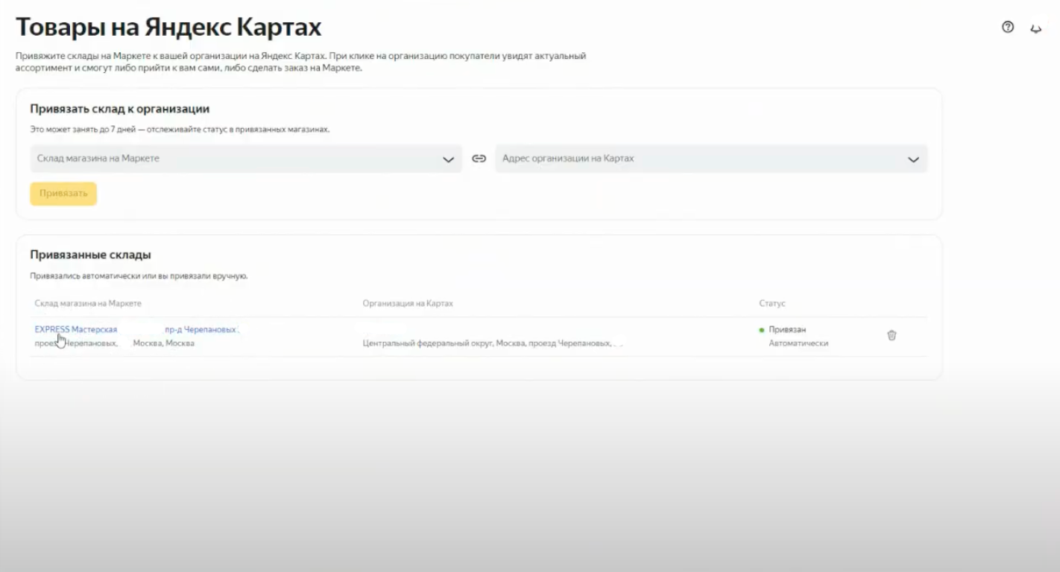Click the 'пр-д Черепановых' link text
The height and width of the screenshot is (572, 1060).
pyautogui.click(x=201, y=329)
